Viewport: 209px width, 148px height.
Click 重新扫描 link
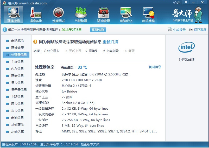(x=110, y=42)
